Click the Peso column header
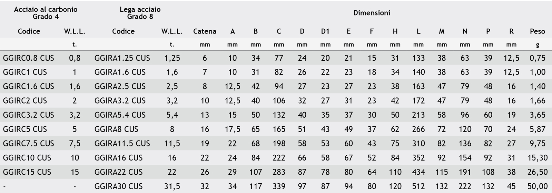Image resolution: width=552 pixels, height=193 pixels. tap(537, 31)
